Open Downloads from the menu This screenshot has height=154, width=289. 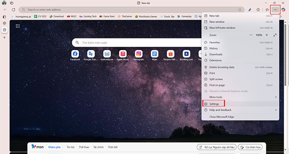(x=240, y=54)
